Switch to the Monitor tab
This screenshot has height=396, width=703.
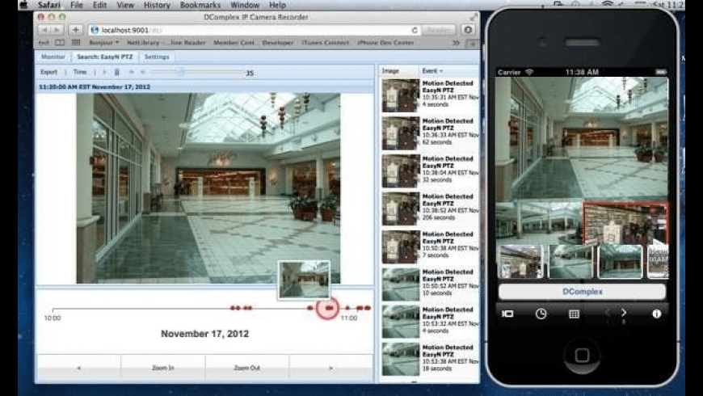tap(53, 57)
